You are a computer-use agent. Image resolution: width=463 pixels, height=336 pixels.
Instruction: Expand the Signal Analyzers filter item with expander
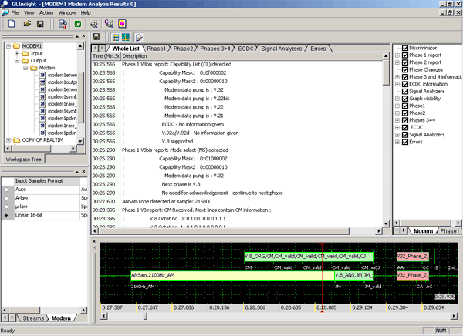point(397,135)
